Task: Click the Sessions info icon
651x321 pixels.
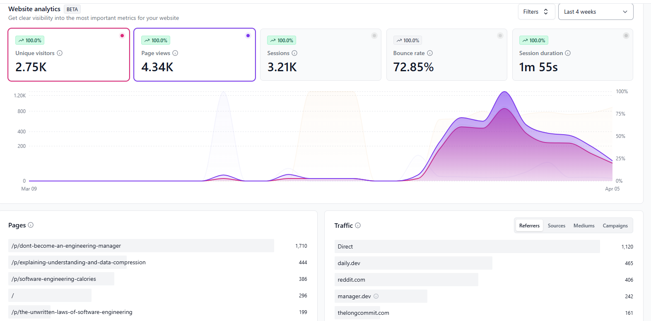Action: click(294, 53)
